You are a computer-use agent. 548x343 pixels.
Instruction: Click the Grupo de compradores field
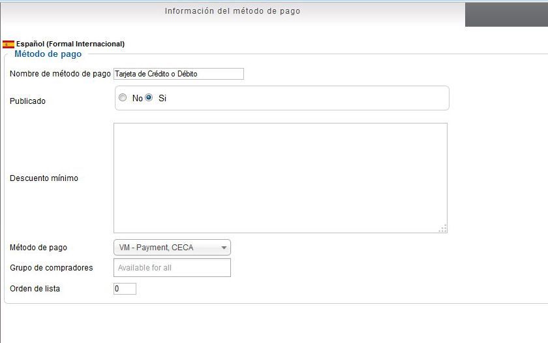point(172,268)
